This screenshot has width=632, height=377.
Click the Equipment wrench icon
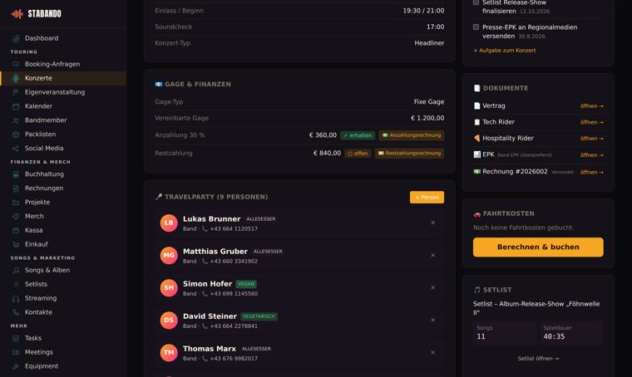click(16, 366)
